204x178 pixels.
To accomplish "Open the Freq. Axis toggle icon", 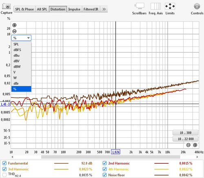I will [x=155, y=6].
